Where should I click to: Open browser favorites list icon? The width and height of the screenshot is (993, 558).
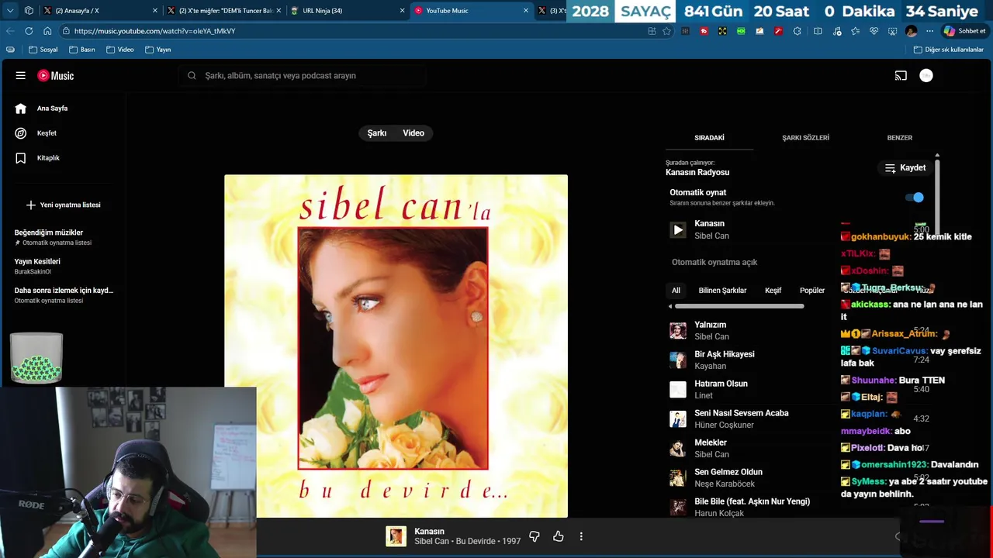point(855,31)
